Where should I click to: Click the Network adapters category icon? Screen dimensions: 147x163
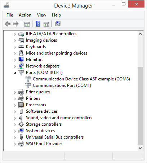pos(21,66)
